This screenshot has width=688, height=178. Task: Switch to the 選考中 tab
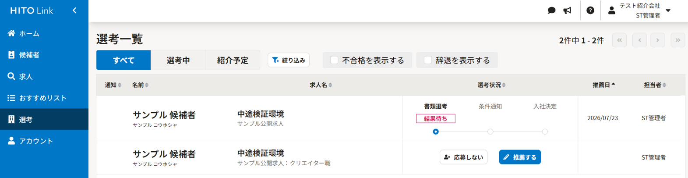click(x=178, y=60)
